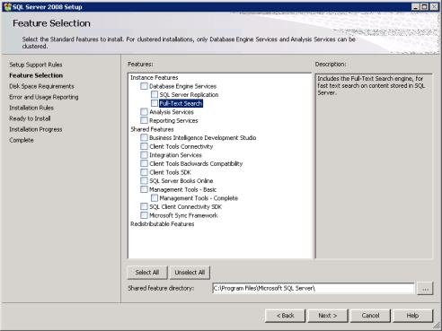The image size is (442, 331).
Task: Check Microsoft Sync Framework option
Action: pyautogui.click(x=144, y=215)
